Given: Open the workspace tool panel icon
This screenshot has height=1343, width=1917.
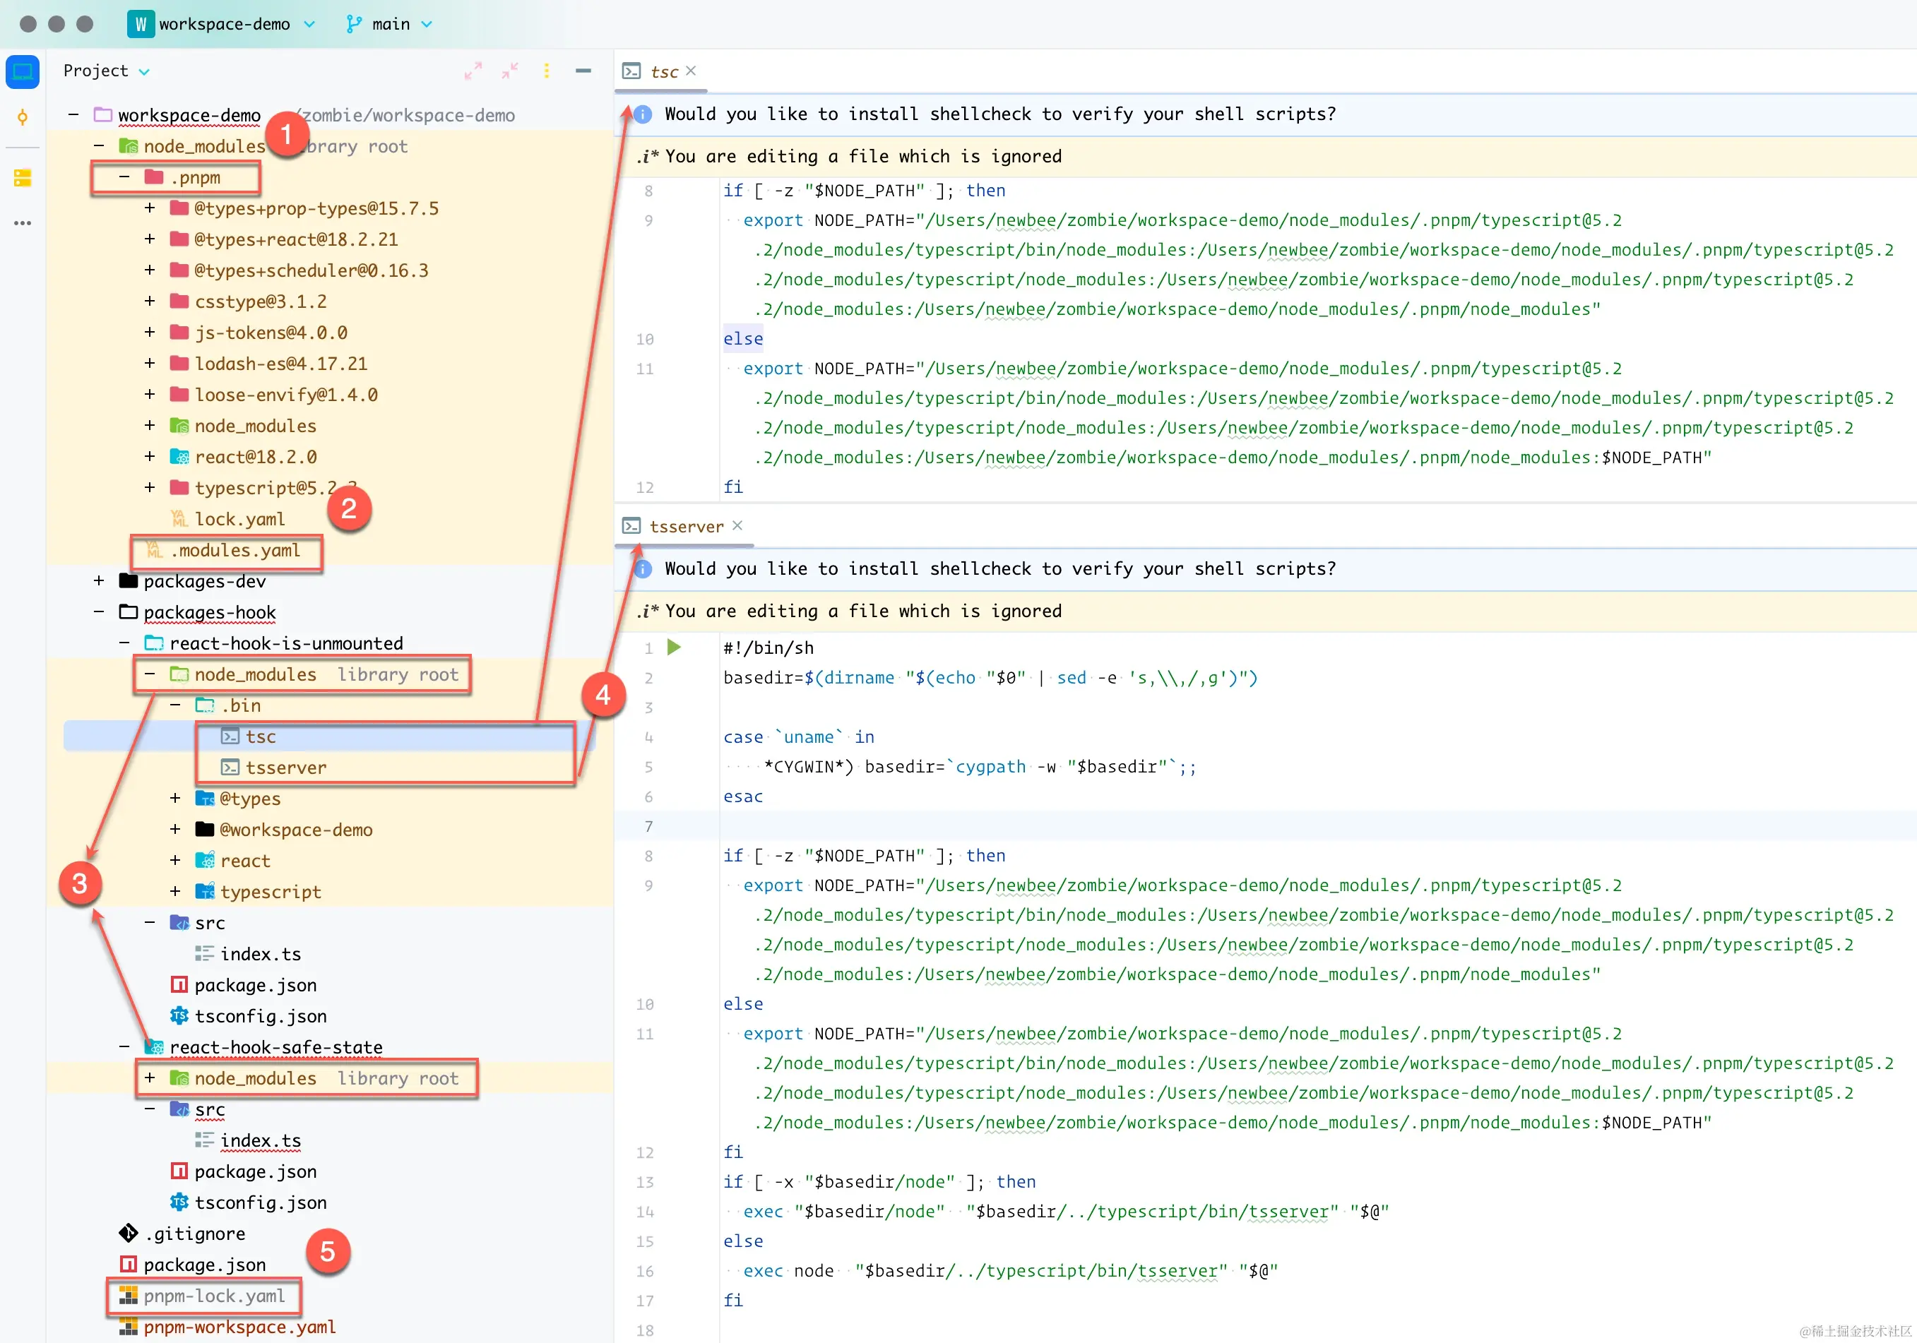Looking at the screenshot, I should [23, 72].
